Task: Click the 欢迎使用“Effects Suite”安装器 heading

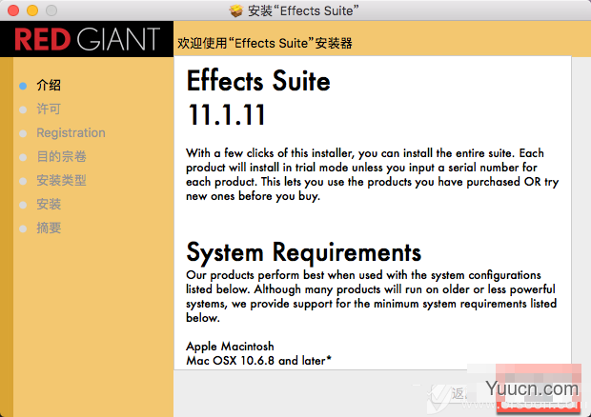Action: 265,43
